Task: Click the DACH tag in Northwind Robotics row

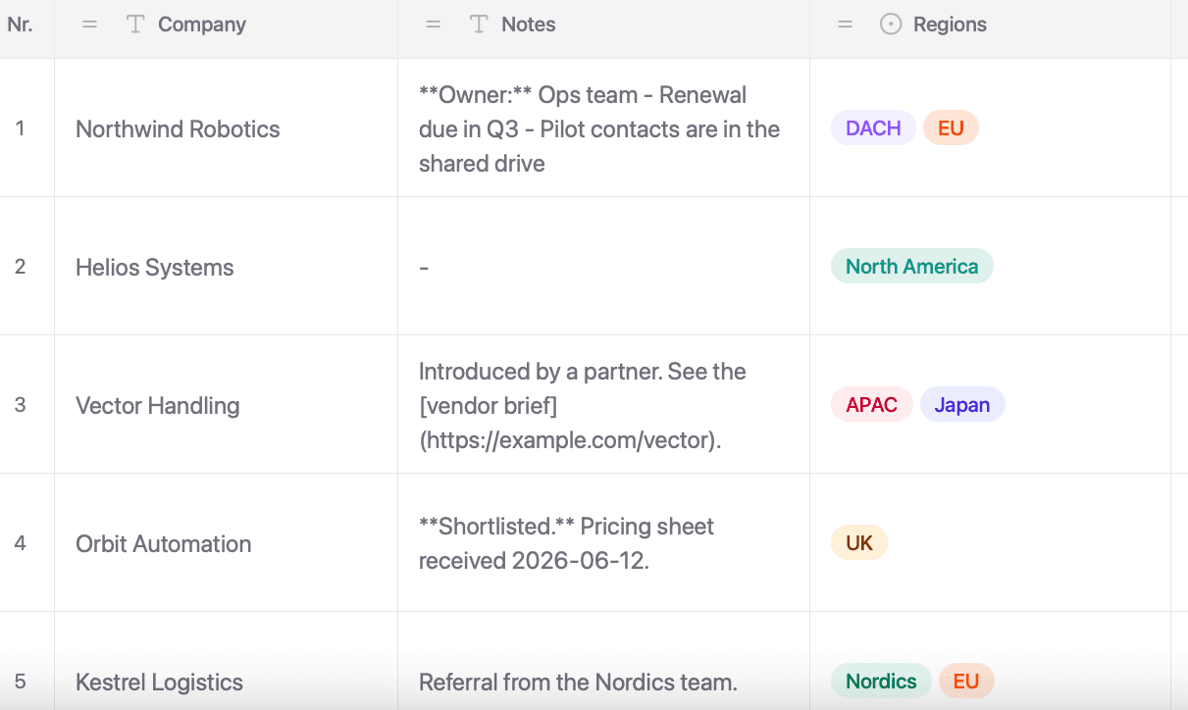Action: [873, 128]
